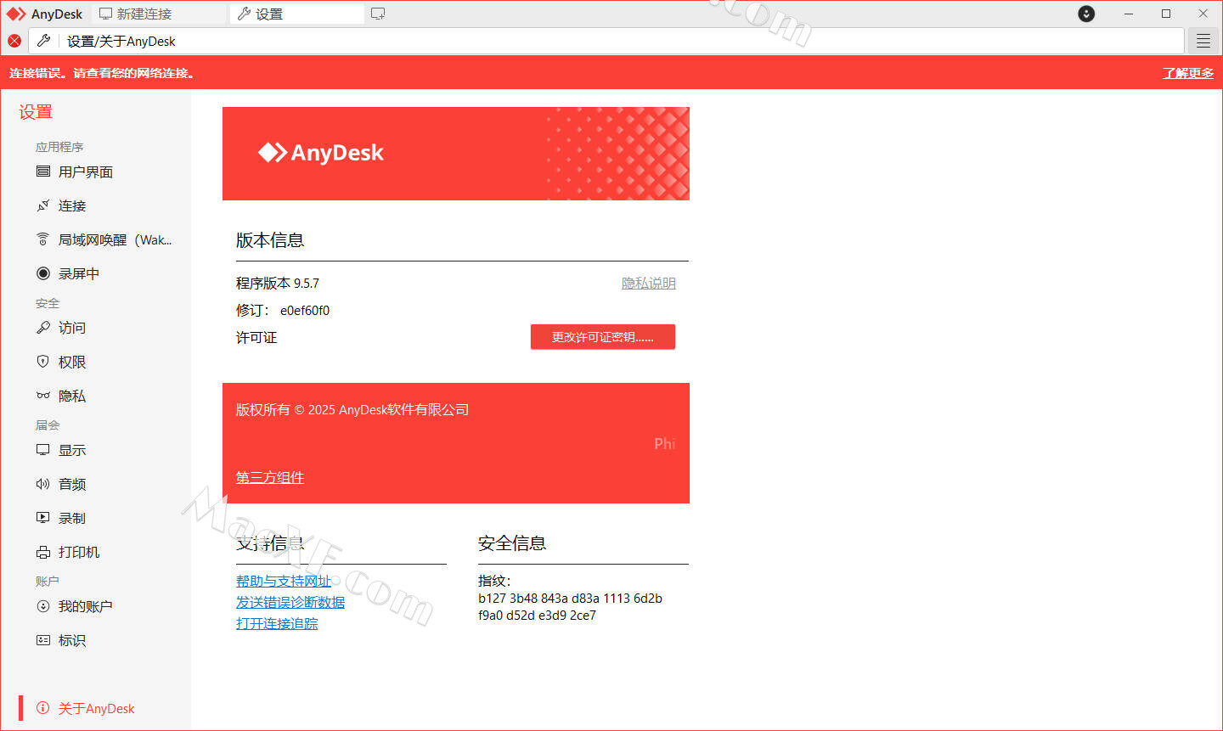Viewport: 1223px width, 731px height.
Task: Open 连接 settings via its sidebar icon
Action: (43, 205)
